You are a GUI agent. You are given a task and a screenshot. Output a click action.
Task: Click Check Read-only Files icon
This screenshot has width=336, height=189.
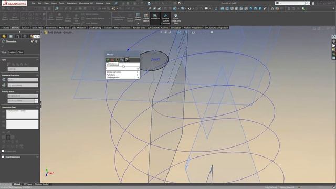coord(176,19)
